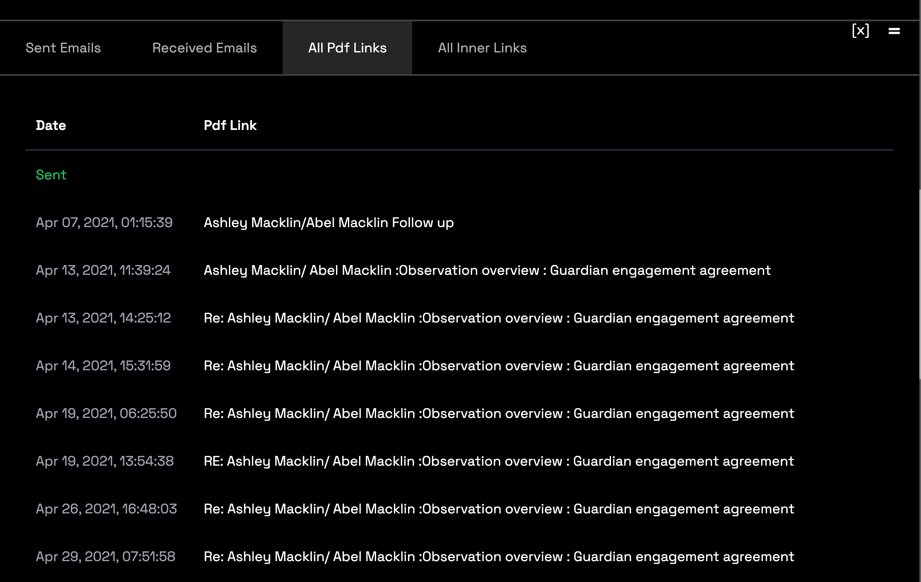
Task: Click the Pdf Link column header
Action: (x=230, y=125)
